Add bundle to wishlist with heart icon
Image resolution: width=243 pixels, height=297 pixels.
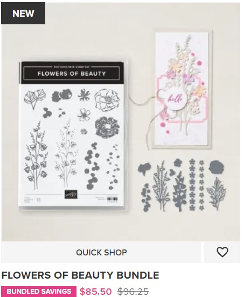point(222,252)
